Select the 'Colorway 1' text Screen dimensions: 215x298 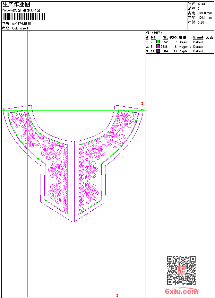coord(20,28)
